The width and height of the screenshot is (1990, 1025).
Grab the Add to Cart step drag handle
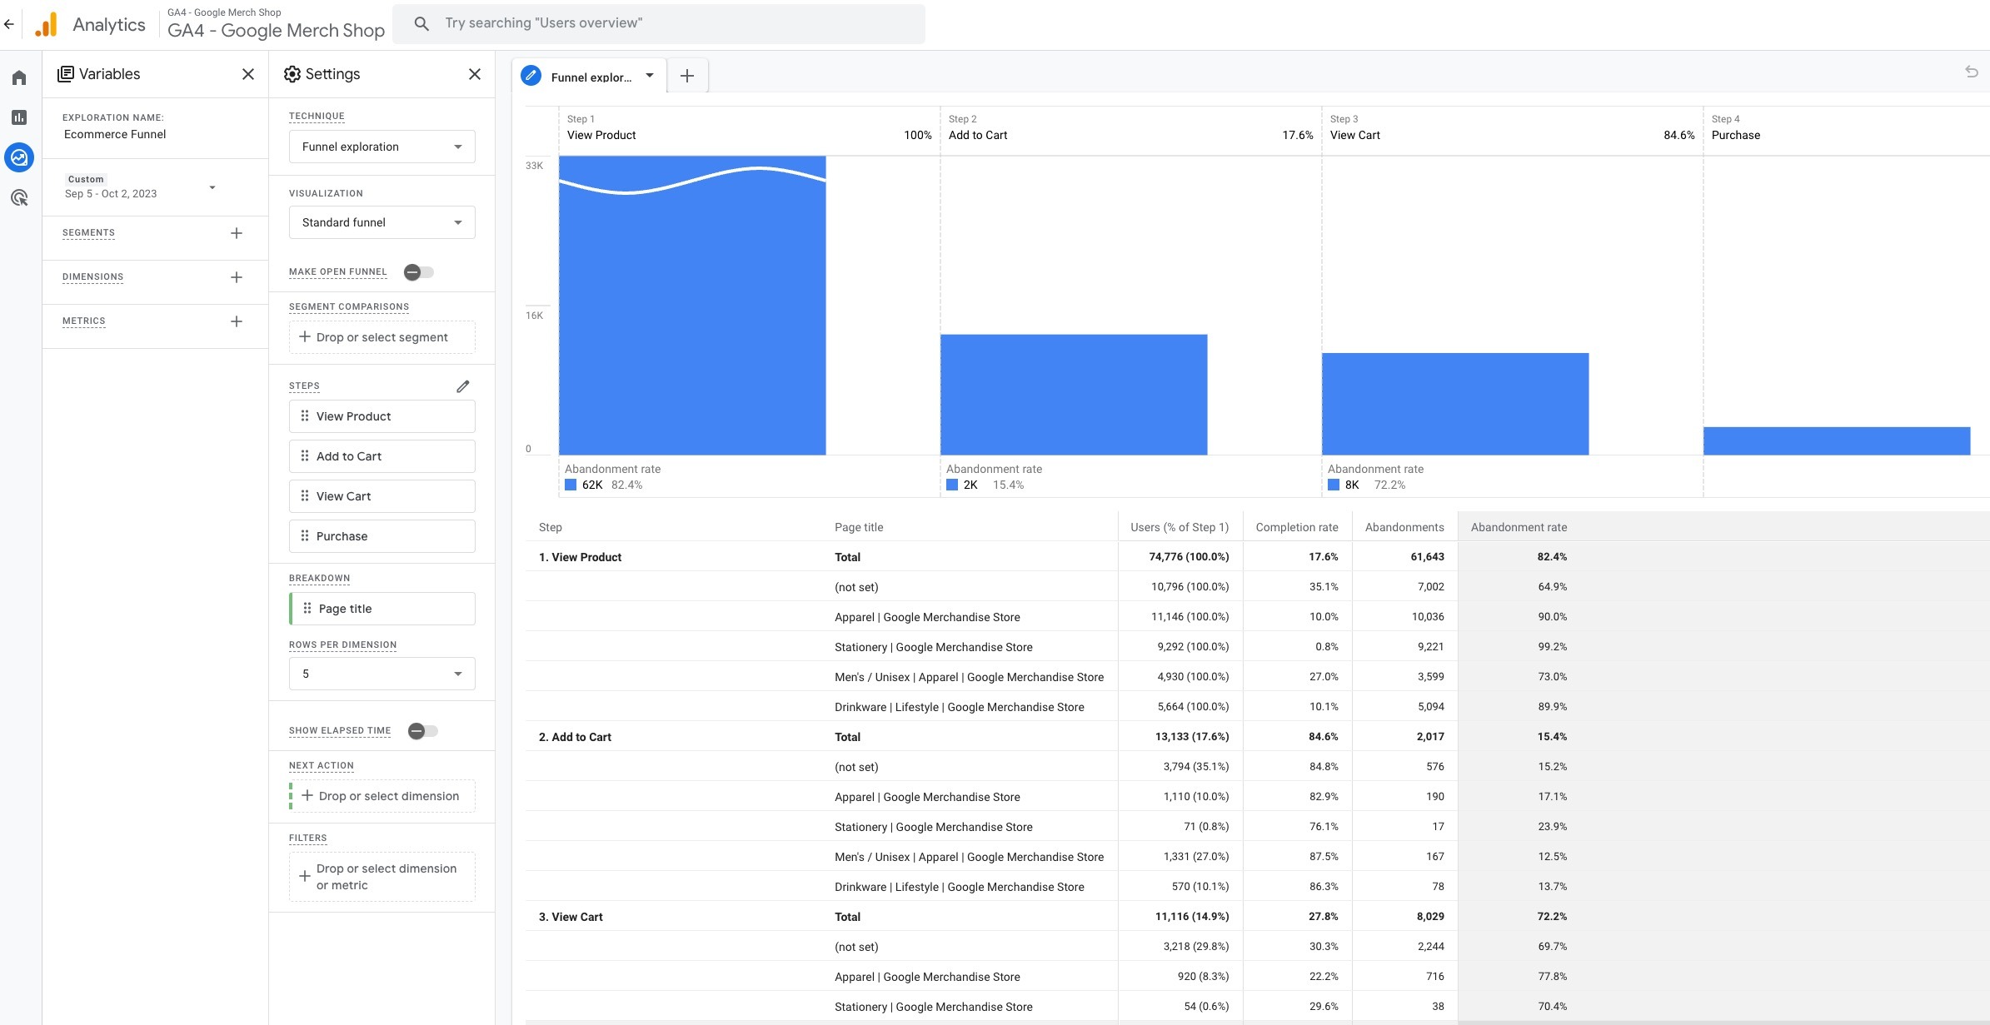coord(305,455)
